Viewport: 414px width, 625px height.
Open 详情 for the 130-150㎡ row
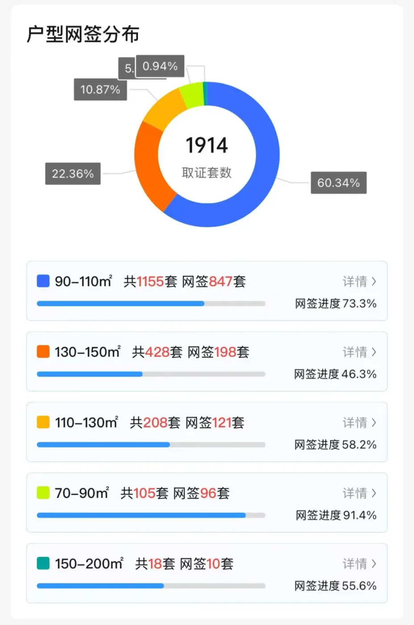pos(359,352)
